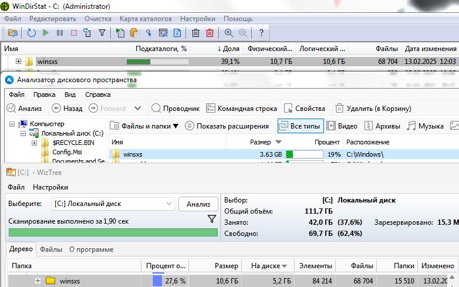Screen dimensions: 459x287
Task: Click the Назад back button in disk analyzer
Action: [67, 109]
